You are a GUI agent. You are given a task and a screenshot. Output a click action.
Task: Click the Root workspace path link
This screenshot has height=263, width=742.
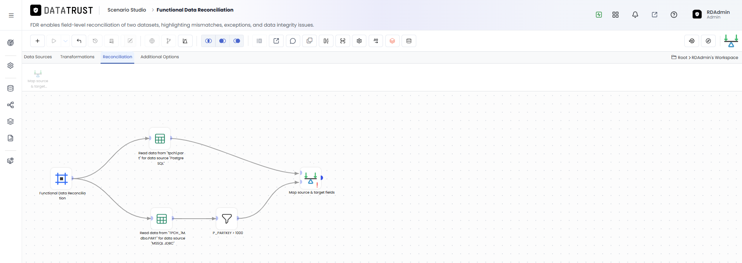pyautogui.click(x=682, y=57)
